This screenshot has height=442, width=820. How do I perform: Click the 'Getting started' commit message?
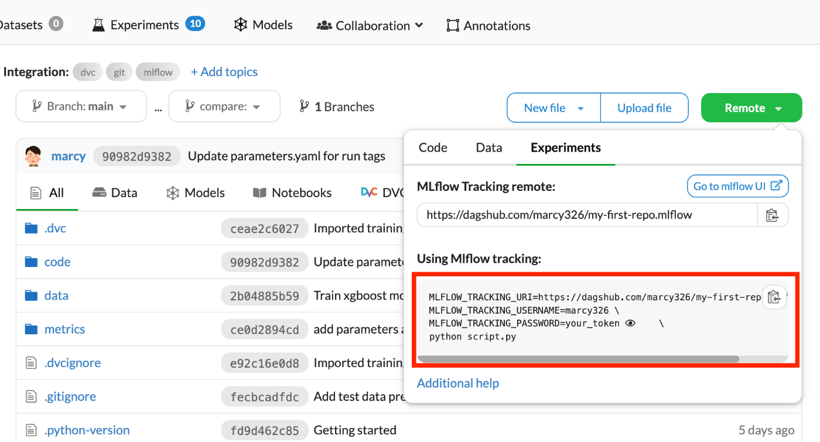coord(355,430)
